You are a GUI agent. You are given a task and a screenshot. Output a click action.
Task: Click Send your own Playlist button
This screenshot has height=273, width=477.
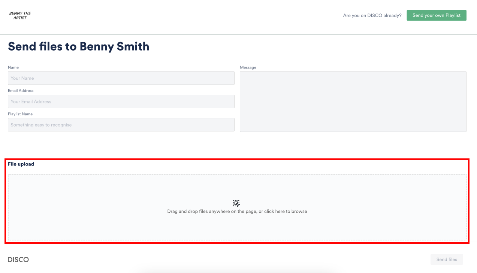coord(437,15)
